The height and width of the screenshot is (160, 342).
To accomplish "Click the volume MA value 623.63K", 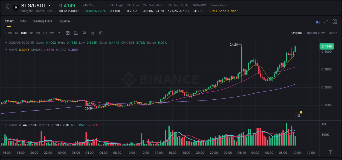I will (93, 125).
